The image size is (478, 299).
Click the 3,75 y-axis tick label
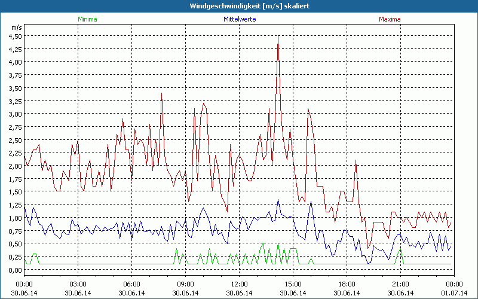click(15, 75)
